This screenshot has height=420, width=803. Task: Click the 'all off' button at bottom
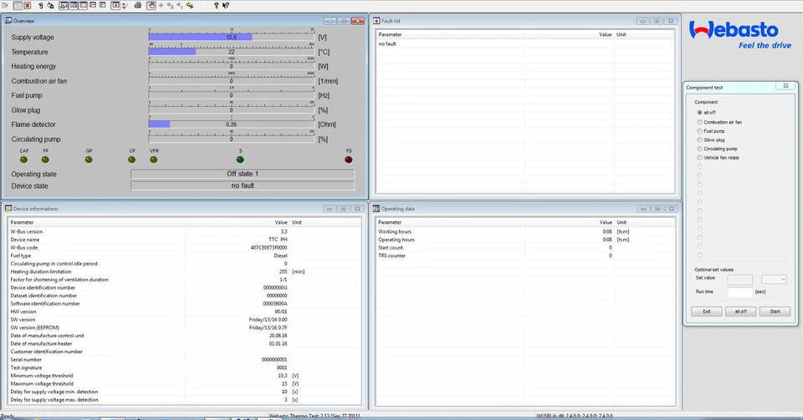[x=740, y=311]
